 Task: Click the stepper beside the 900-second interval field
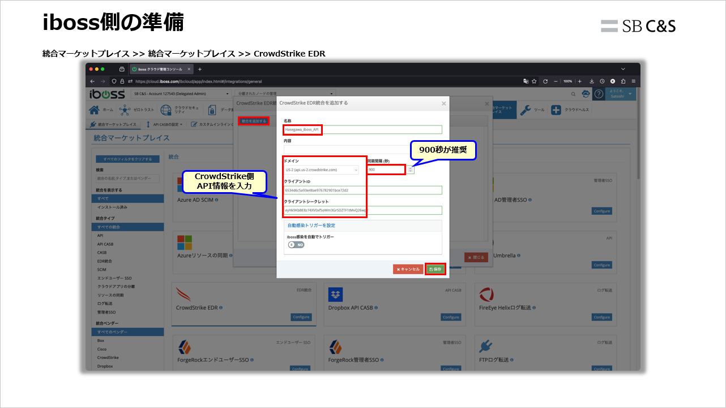tap(411, 170)
